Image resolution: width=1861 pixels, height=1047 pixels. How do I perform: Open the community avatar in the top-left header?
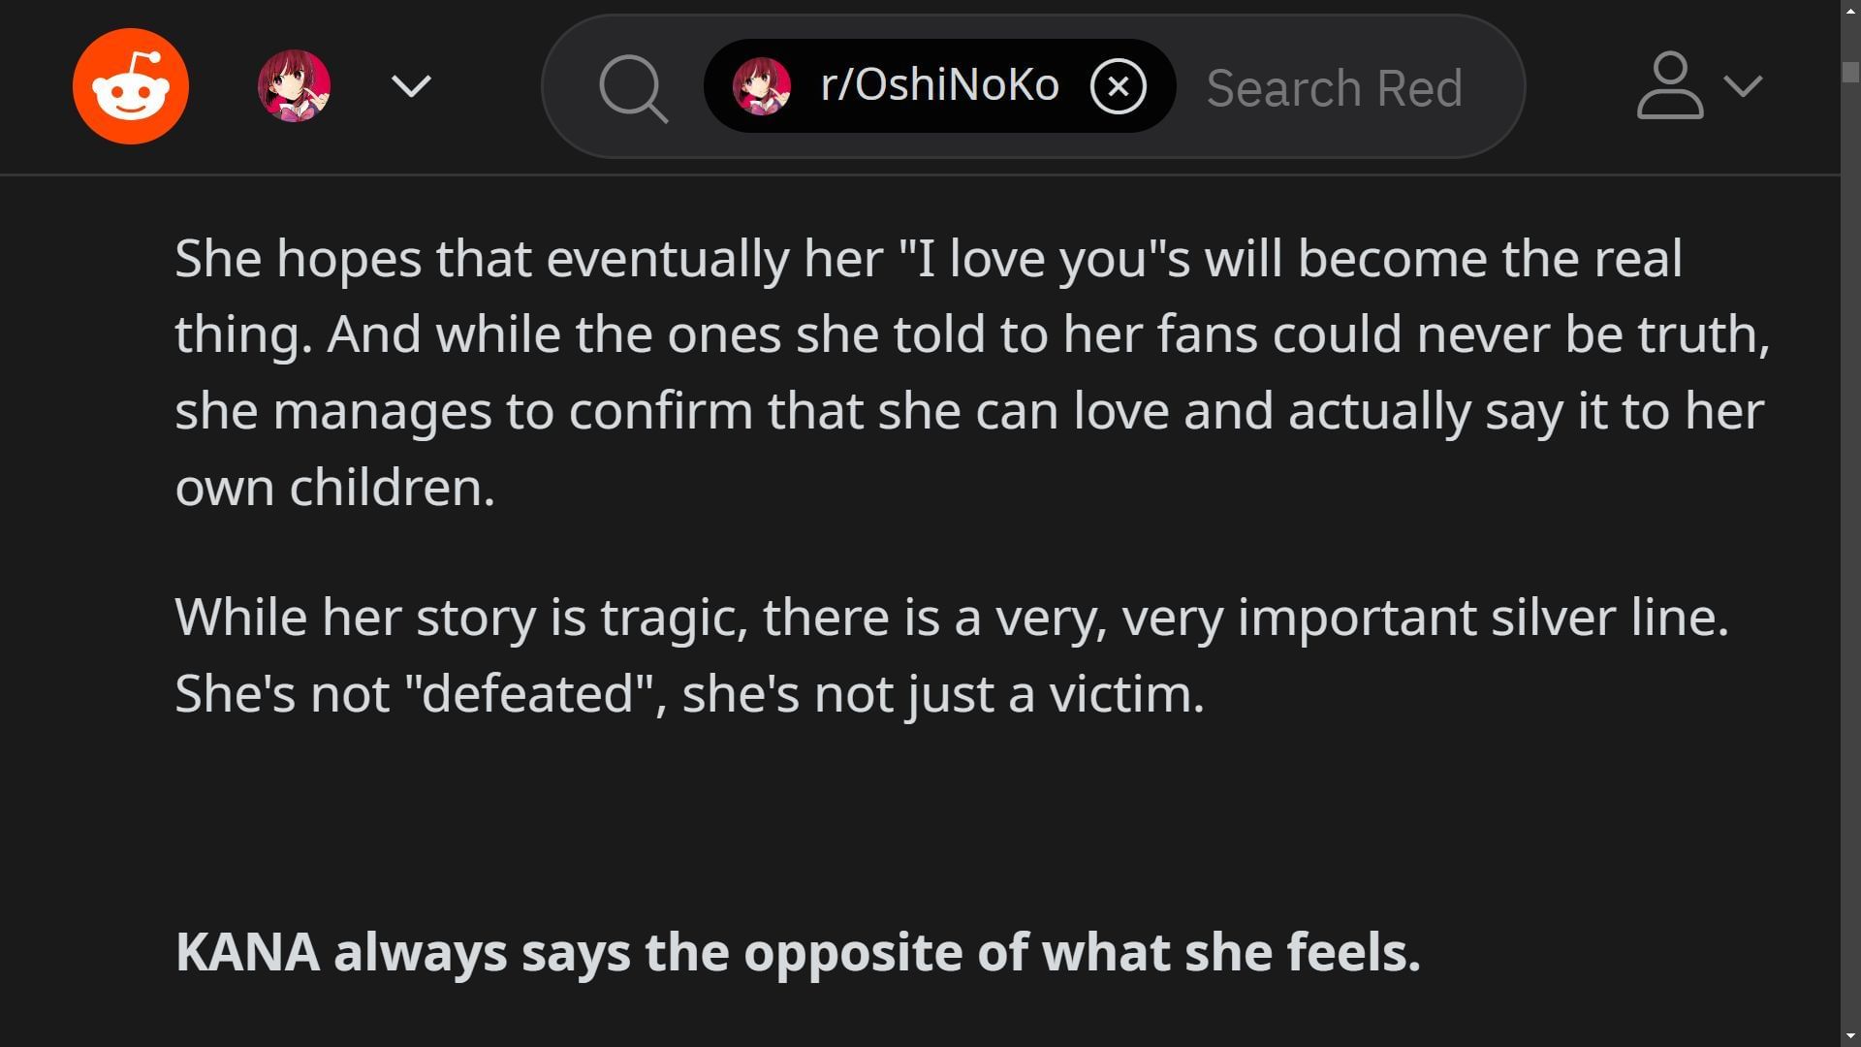pos(294,86)
